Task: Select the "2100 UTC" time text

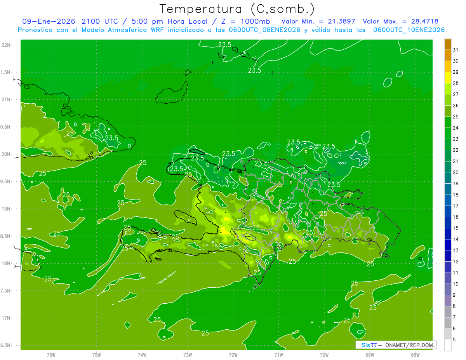Action: tap(100, 21)
